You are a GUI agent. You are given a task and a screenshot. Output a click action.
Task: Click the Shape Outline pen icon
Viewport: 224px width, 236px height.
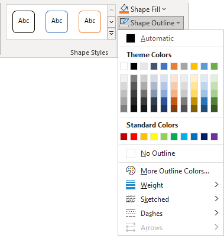(124, 22)
